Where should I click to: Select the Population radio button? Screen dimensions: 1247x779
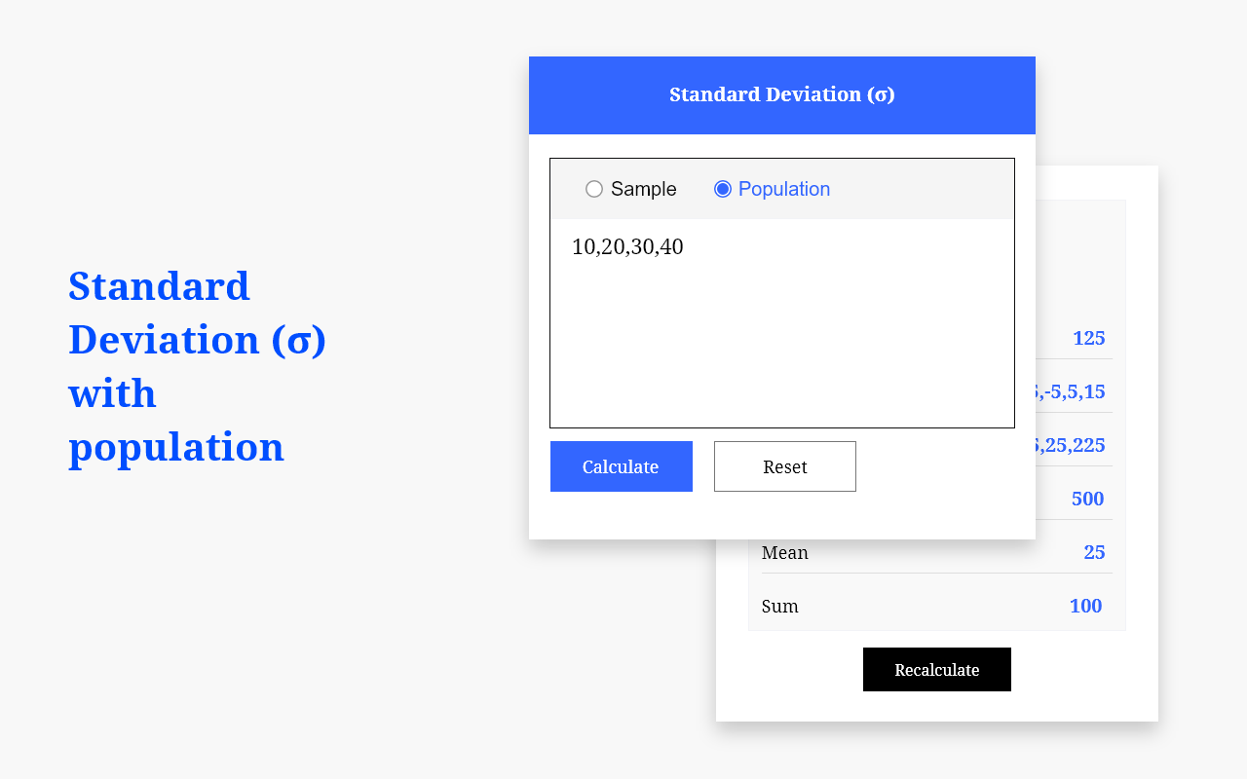(723, 189)
